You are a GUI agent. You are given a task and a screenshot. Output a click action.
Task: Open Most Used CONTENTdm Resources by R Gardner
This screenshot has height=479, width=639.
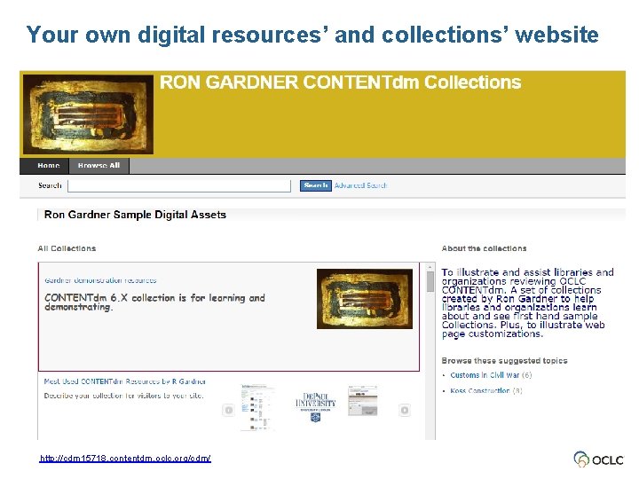point(125,381)
